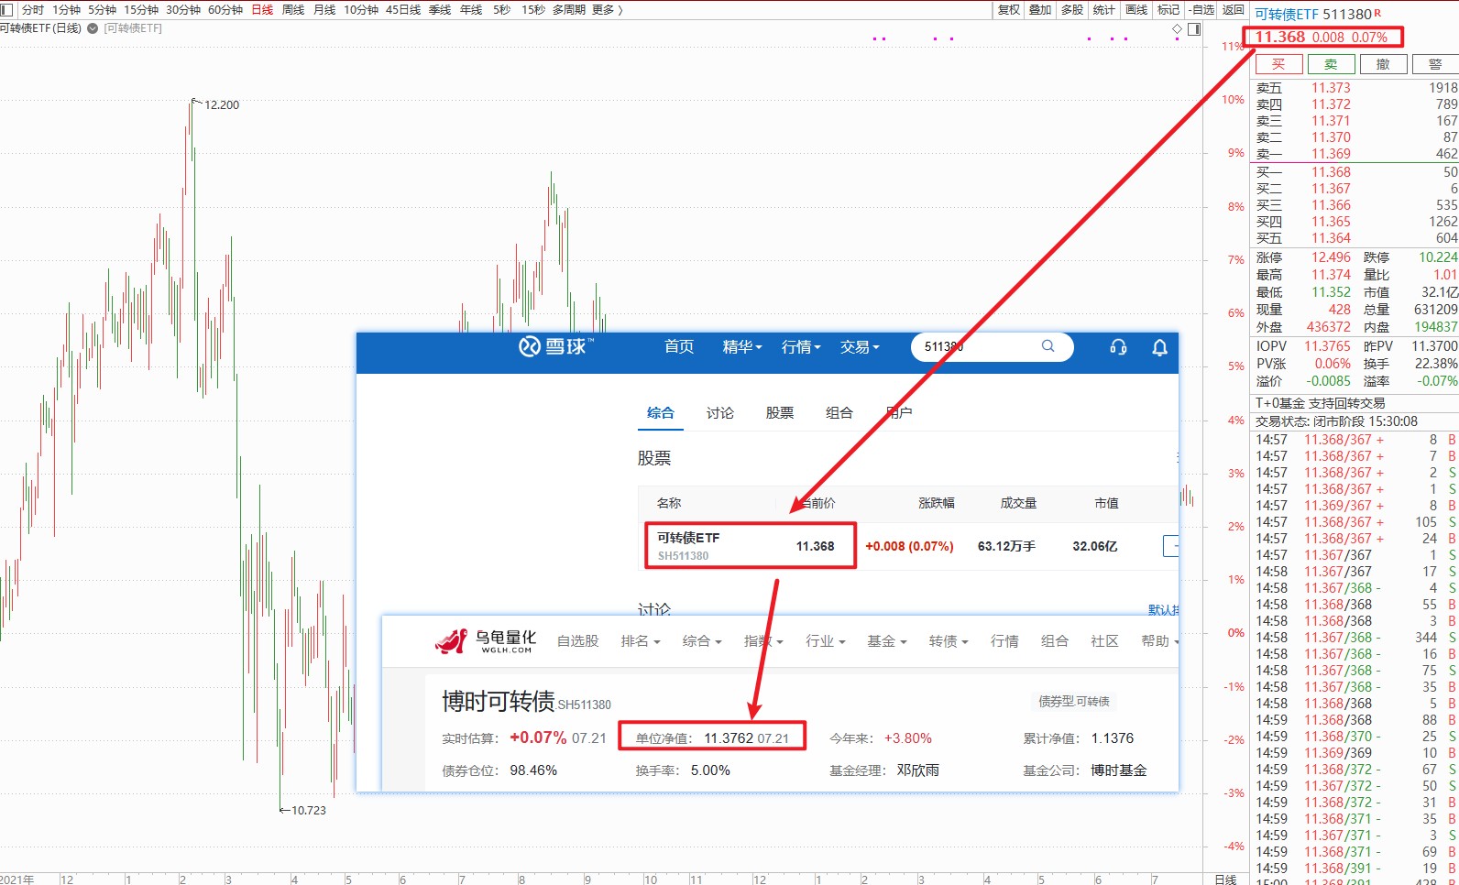Select the 组合 search results tab
1459x885 pixels.
coord(839,413)
